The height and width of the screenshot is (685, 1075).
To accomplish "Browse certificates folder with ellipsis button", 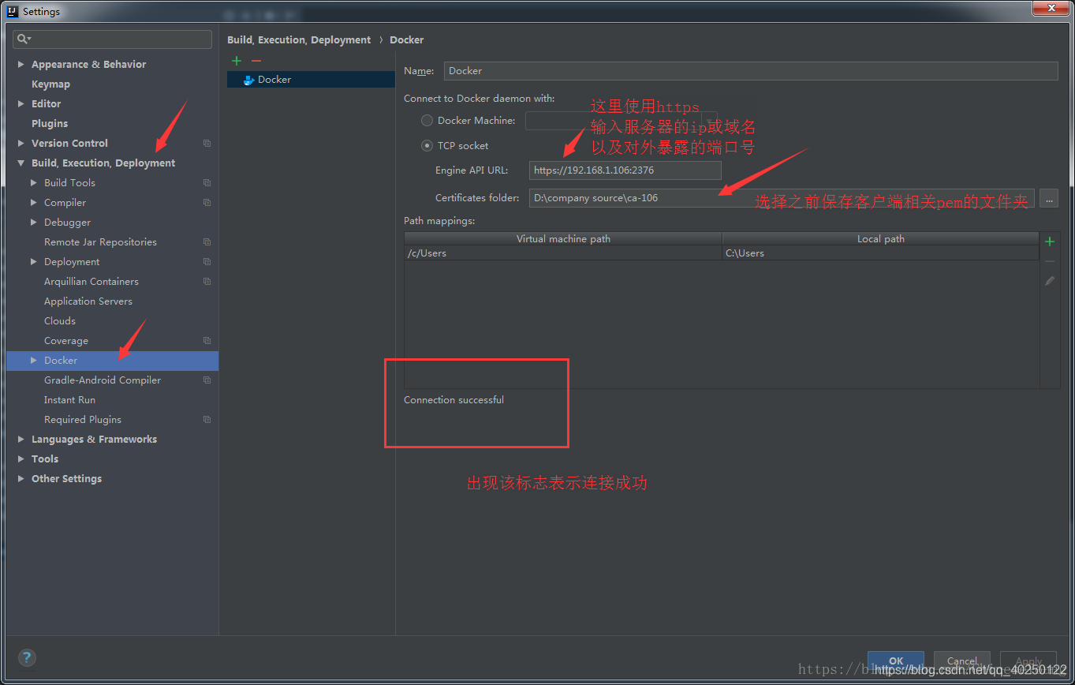I will (1048, 198).
